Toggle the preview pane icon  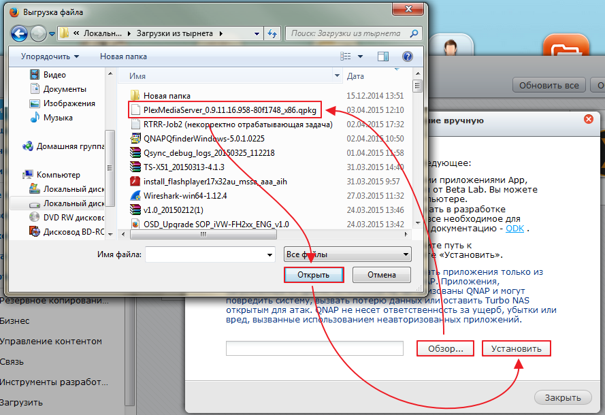382,56
